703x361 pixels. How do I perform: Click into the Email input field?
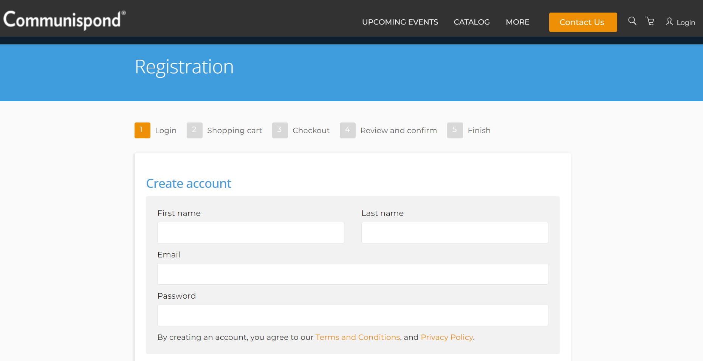[352, 274]
